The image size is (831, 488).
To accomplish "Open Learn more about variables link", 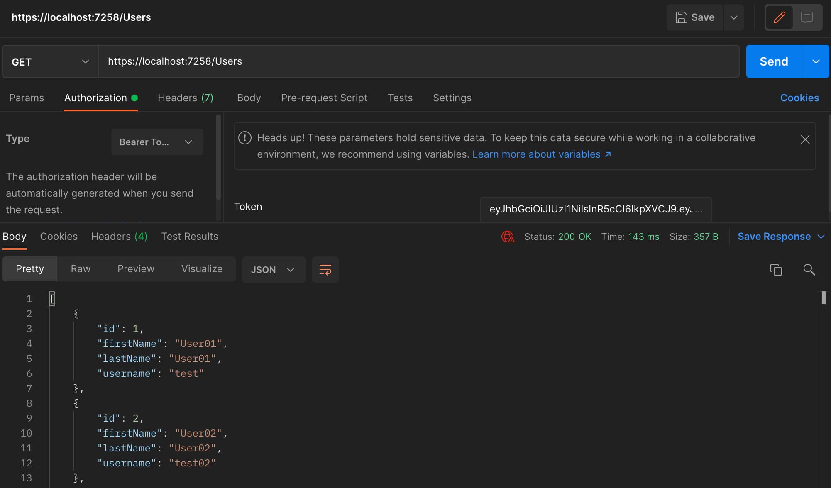I will 542,154.
